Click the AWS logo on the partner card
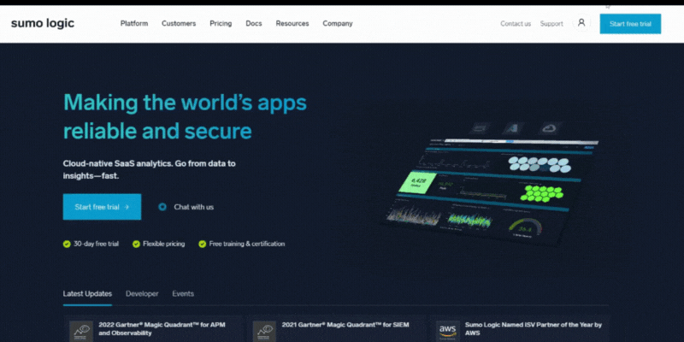684x342 pixels. click(x=447, y=332)
